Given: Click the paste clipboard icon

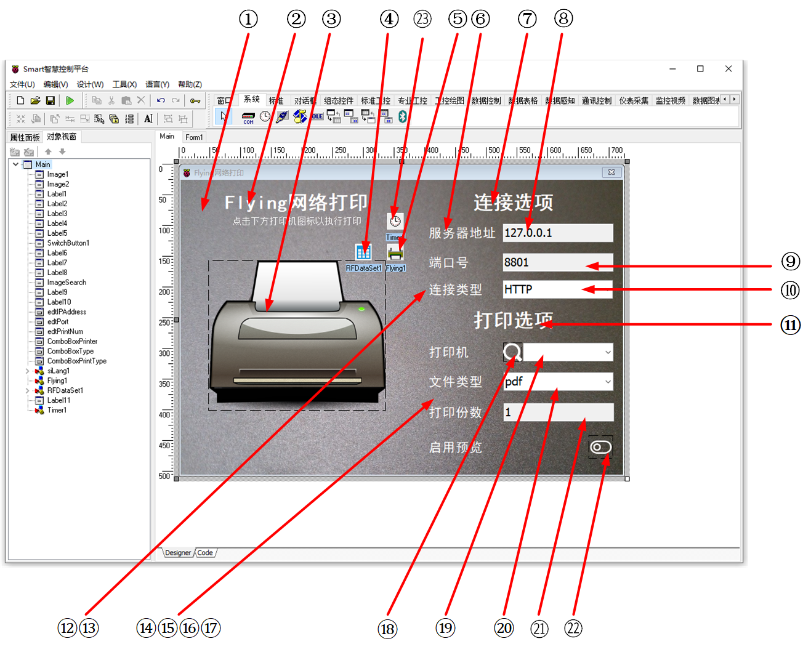Looking at the screenshot, I should pyautogui.click(x=126, y=100).
